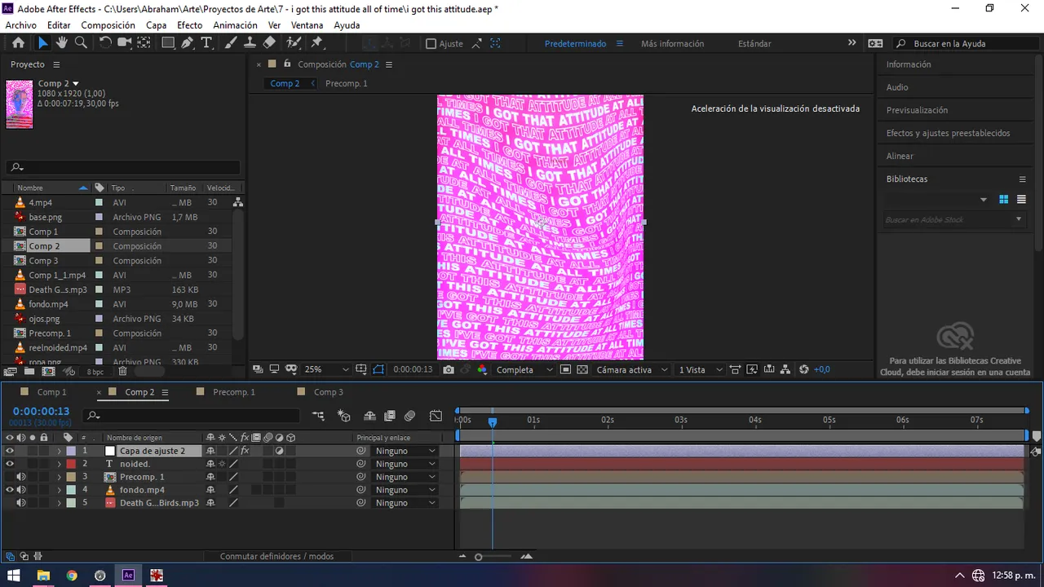Take a snapshot with the camera icon

[x=449, y=369]
